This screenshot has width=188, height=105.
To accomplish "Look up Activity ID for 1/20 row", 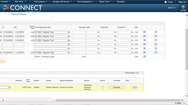I will coord(132,32).
